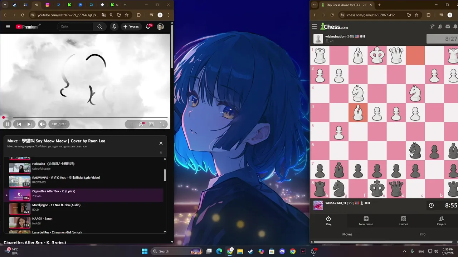The width and height of the screenshot is (458, 257).
Task: Open the Games tab on Chess.com
Action: pyautogui.click(x=404, y=221)
